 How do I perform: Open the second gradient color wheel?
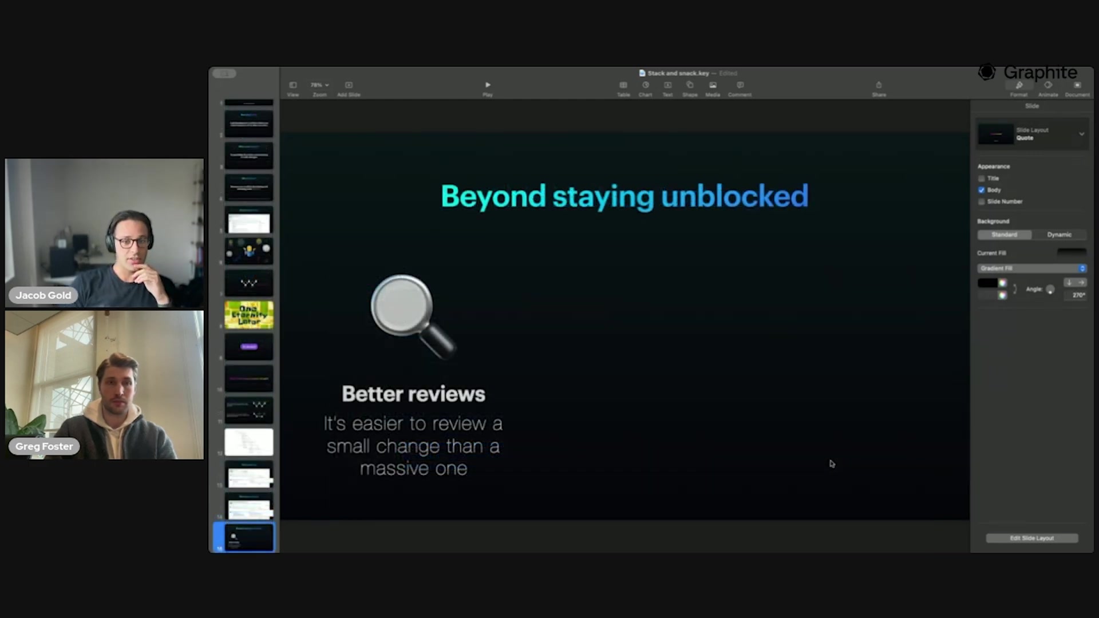coord(1002,295)
